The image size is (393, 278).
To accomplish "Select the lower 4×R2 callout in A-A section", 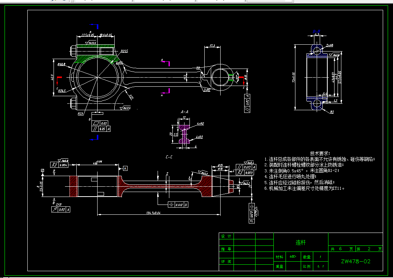I will pos(199,137).
